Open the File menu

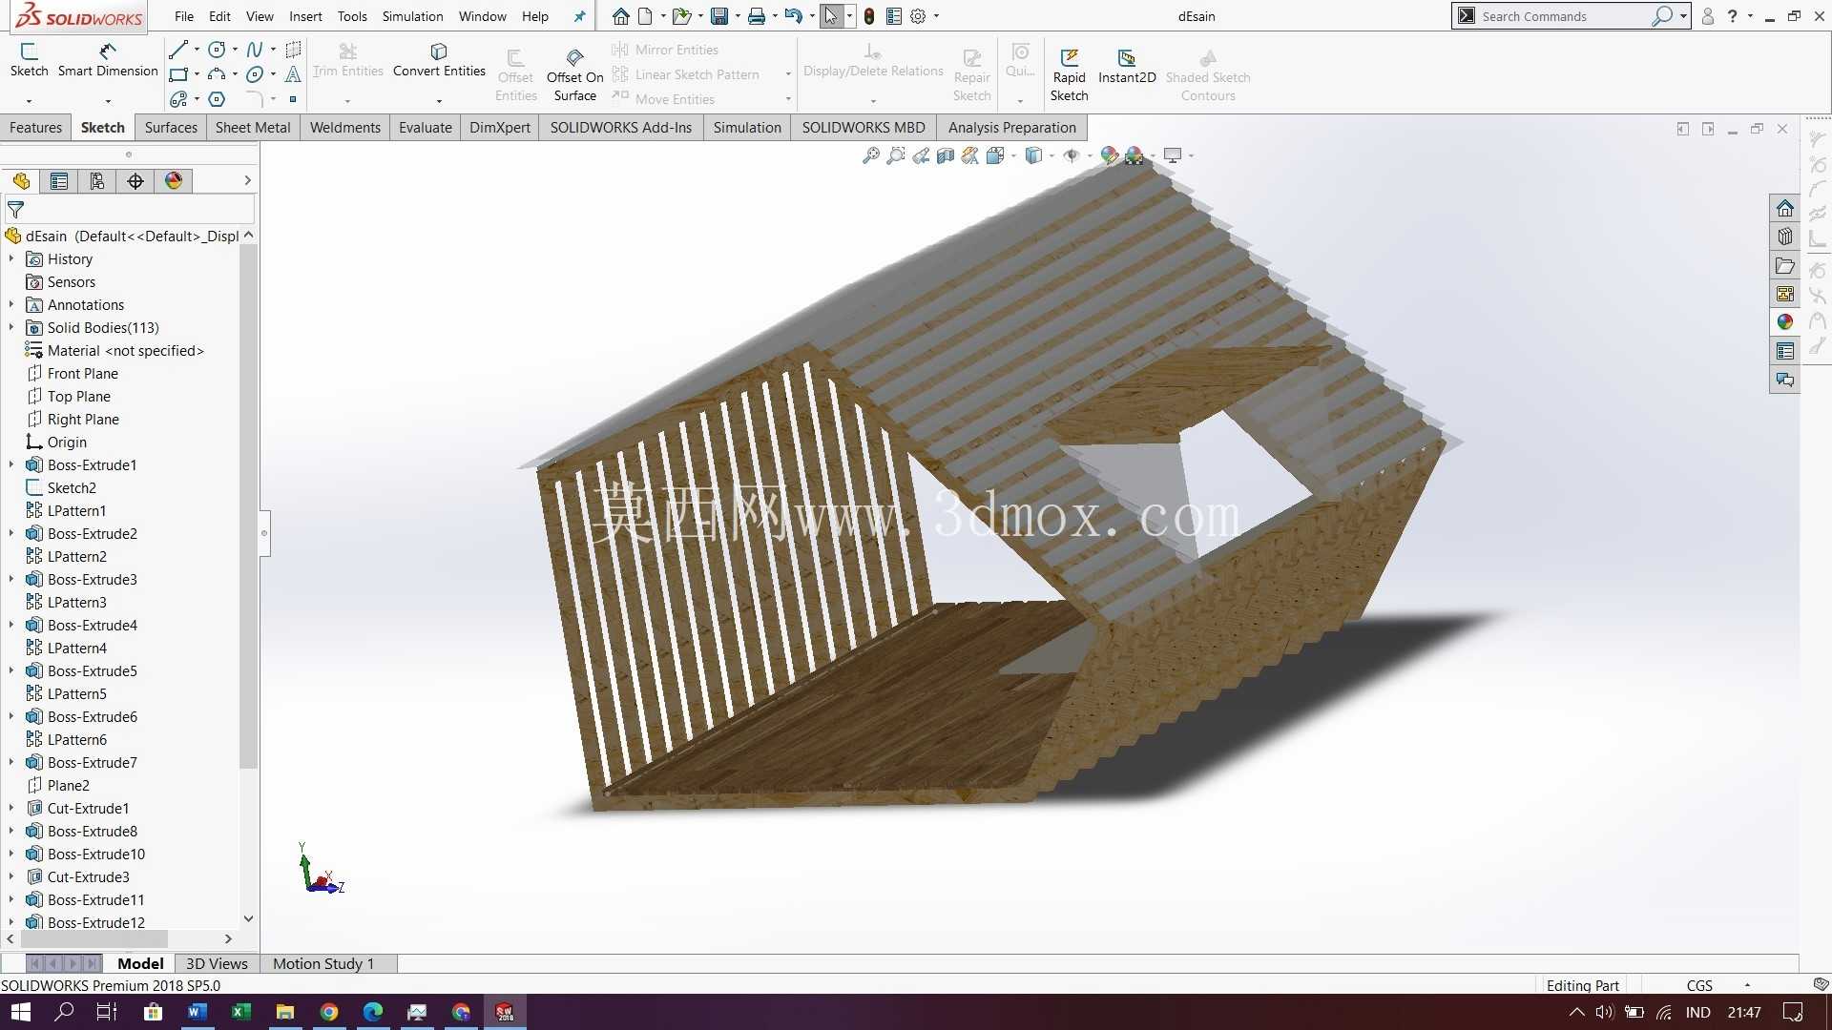184,16
